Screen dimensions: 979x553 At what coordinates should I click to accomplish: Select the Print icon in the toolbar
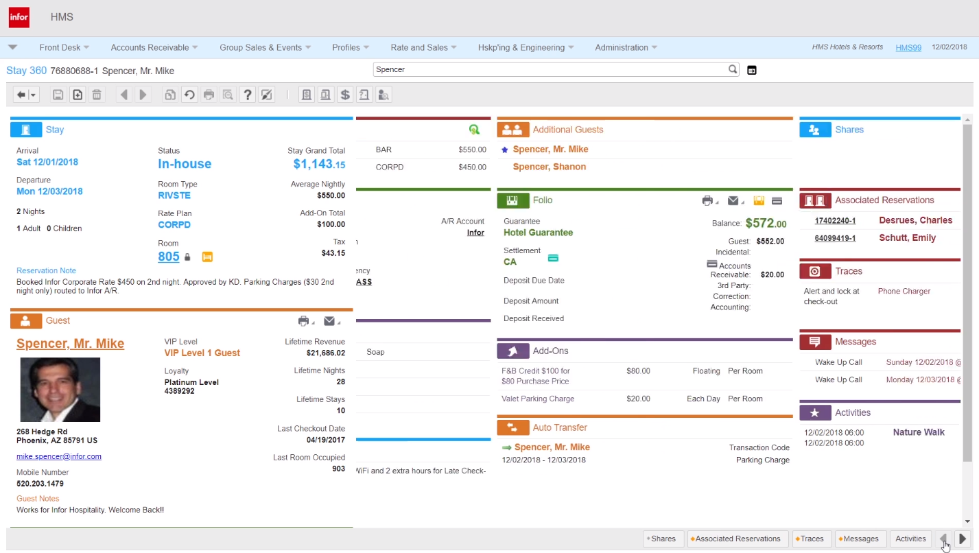click(209, 94)
